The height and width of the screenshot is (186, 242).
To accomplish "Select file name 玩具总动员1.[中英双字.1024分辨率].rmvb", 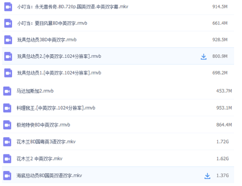I will 59,73.
